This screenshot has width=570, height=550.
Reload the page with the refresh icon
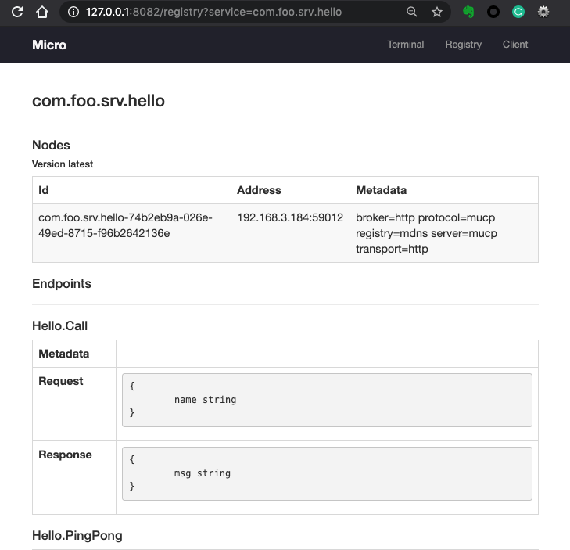pyautogui.click(x=17, y=12)
